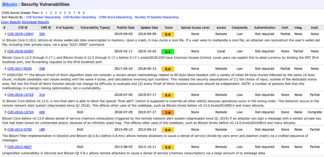Open CVE-2016-10724 details
The image size is (324, 157).
(21, 112)
